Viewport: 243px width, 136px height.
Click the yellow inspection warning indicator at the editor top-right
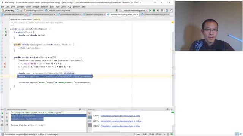(172, 23)
